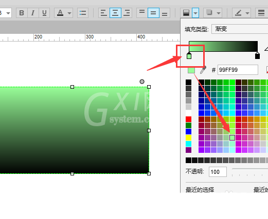Insert bullet list formatting
Viewport: 268px width, 219px height.
pos(83,13)
